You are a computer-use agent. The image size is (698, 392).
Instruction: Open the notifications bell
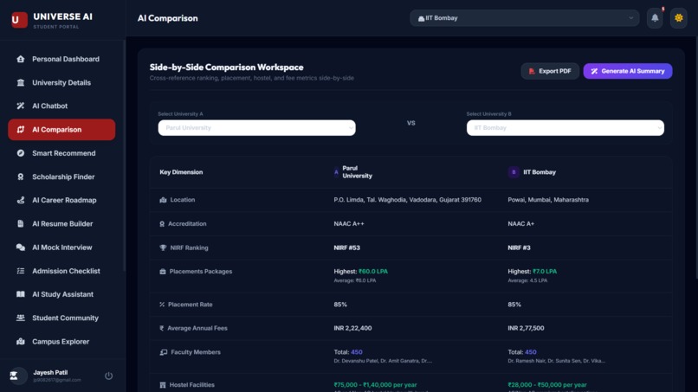pos(655,18)
